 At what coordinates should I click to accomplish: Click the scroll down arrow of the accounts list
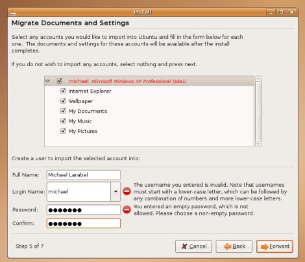tap(258, 144)
